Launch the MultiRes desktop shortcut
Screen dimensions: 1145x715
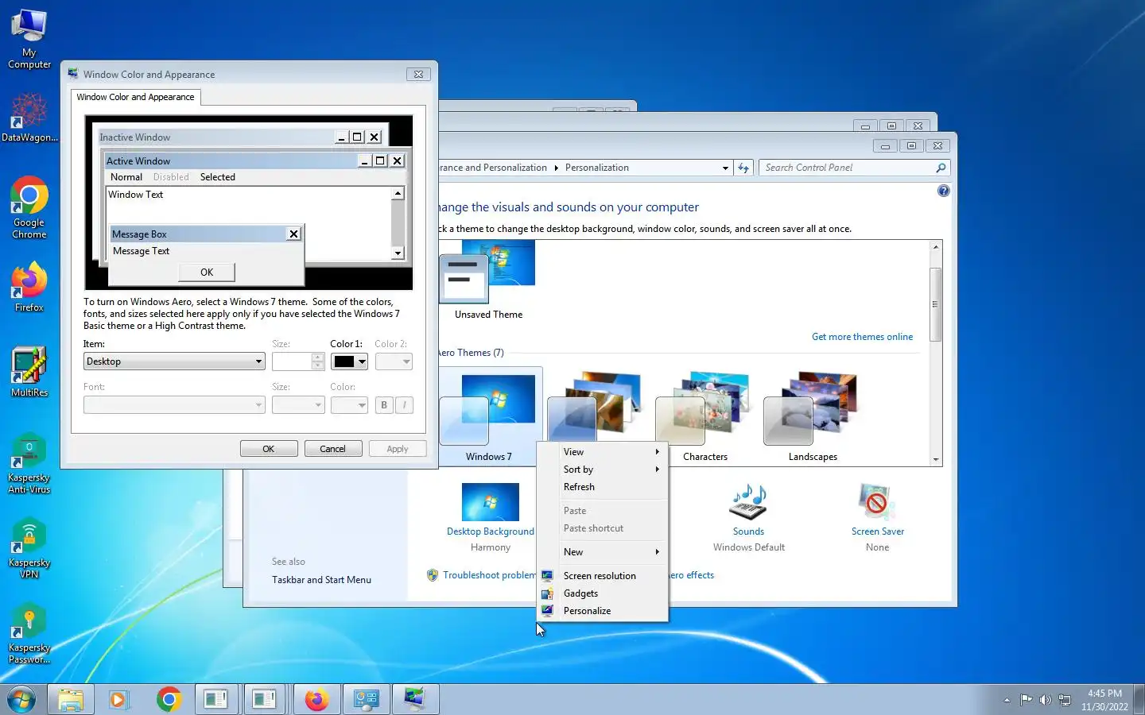click(x=29, y=372)
